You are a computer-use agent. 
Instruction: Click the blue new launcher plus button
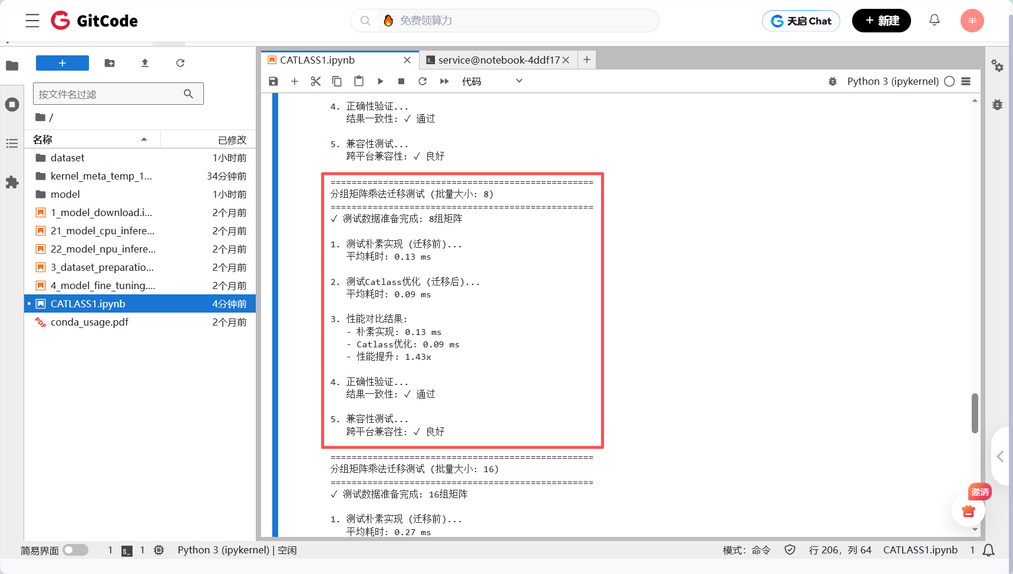(62, 63)
